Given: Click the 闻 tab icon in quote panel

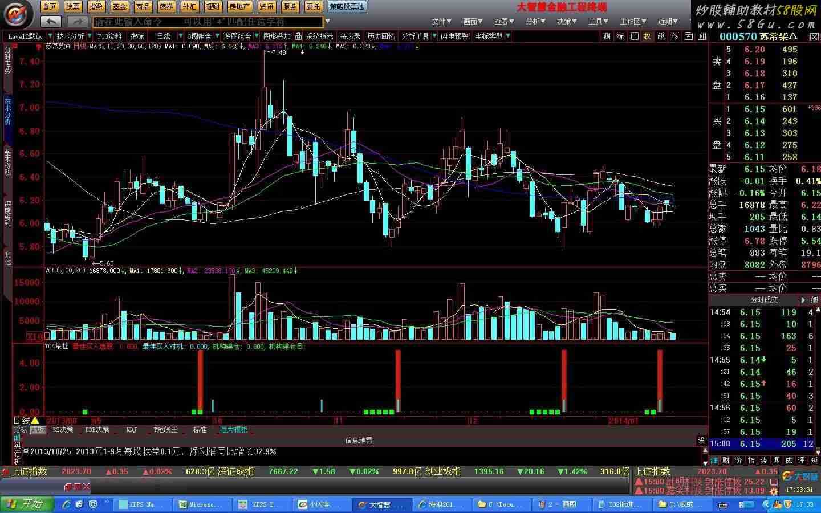Looking at the screenshot, I should click(x=777, y=460).
